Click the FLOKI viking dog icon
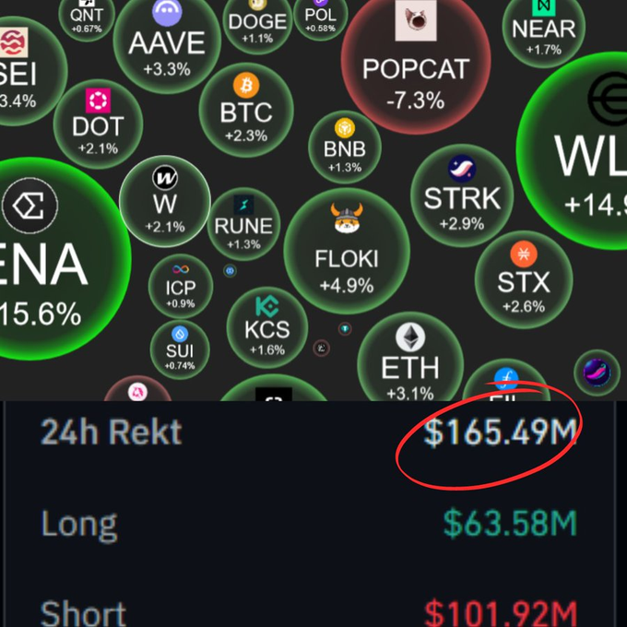 click(x=347, y=218)
